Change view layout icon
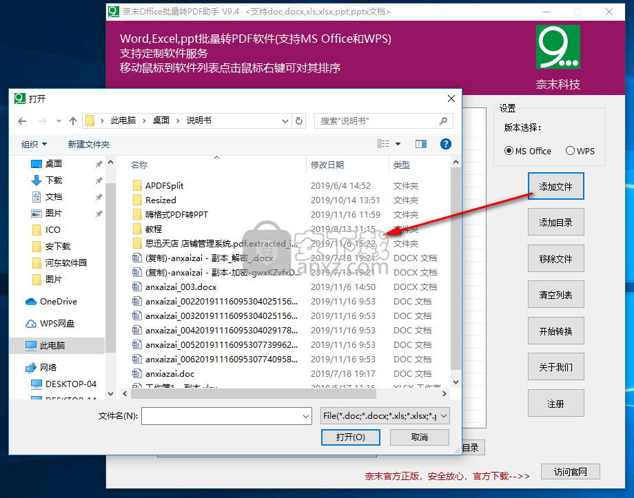634x498 pixels. click(x=383, y=144)
